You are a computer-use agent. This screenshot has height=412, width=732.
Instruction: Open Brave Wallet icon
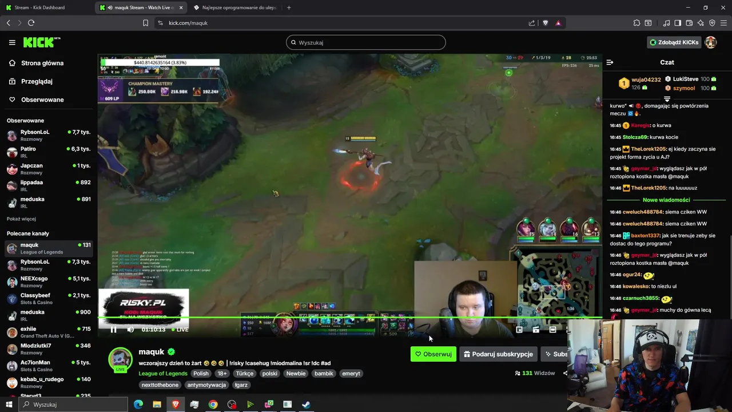[689, 23]
